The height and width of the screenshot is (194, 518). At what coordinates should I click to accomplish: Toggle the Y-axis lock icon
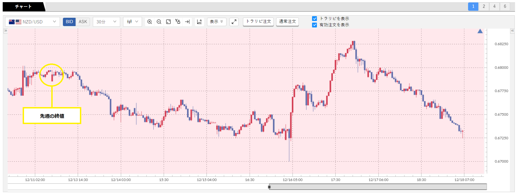(x=178, y=22)
